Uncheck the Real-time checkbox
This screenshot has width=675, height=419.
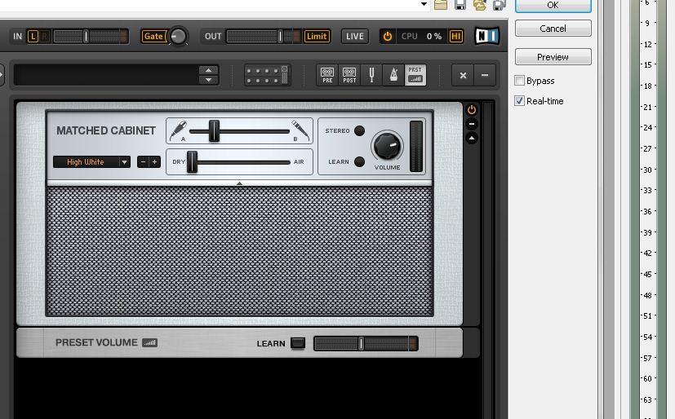pos(520,101)
